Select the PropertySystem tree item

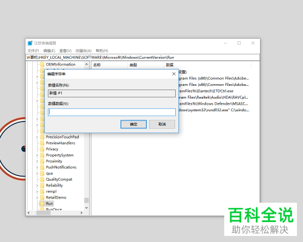[x=59, y=155]
